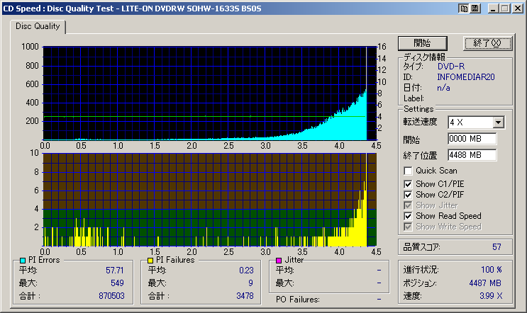Click the 開始 0000 MB input field

pyautogui.click(x=472, y=139)
